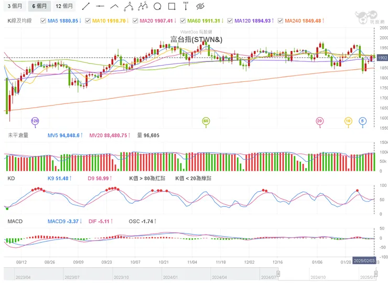The width and height of the screenshot is (388, 283).
Task: Switch to the 12個月 time range tab
Action: pyautogui.click(x=65, y=6)
